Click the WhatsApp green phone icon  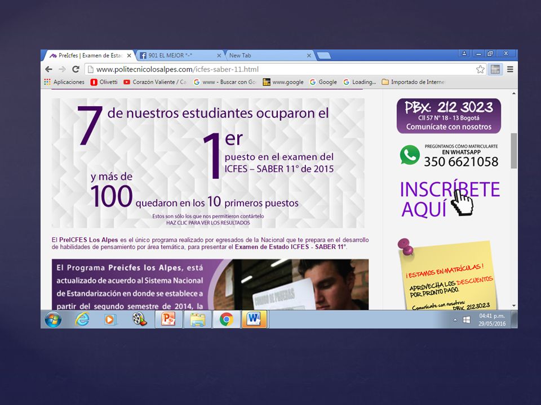point(410,155)
